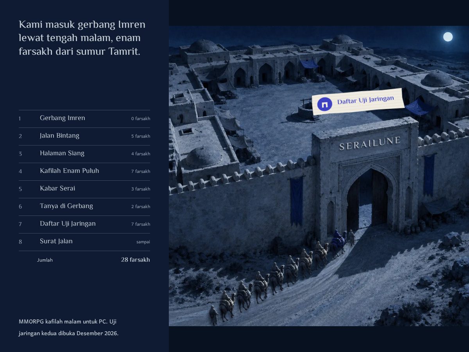Open the Daftar Uji Jaringan banner link
The width and height of the screenshot is (469, 352).
358,101
